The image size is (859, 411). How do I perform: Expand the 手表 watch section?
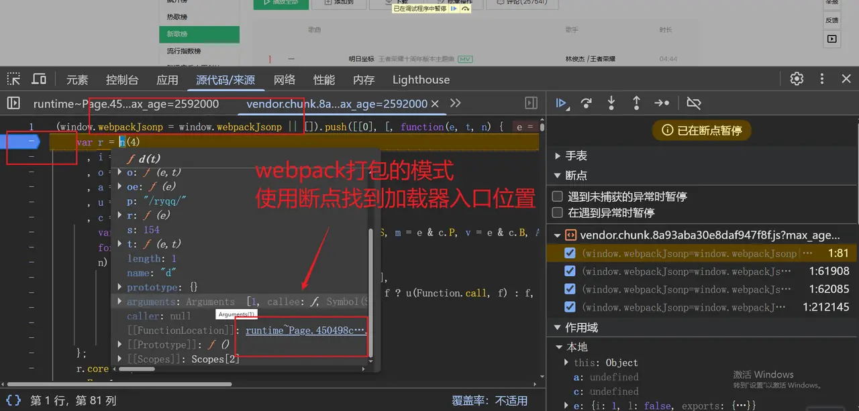pyautogui.click(x=558, y=156)
